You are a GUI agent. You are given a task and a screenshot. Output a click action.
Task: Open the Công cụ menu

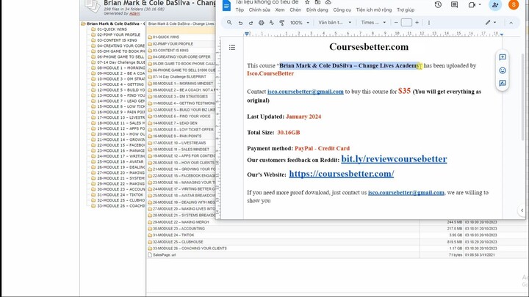point(342,10)
